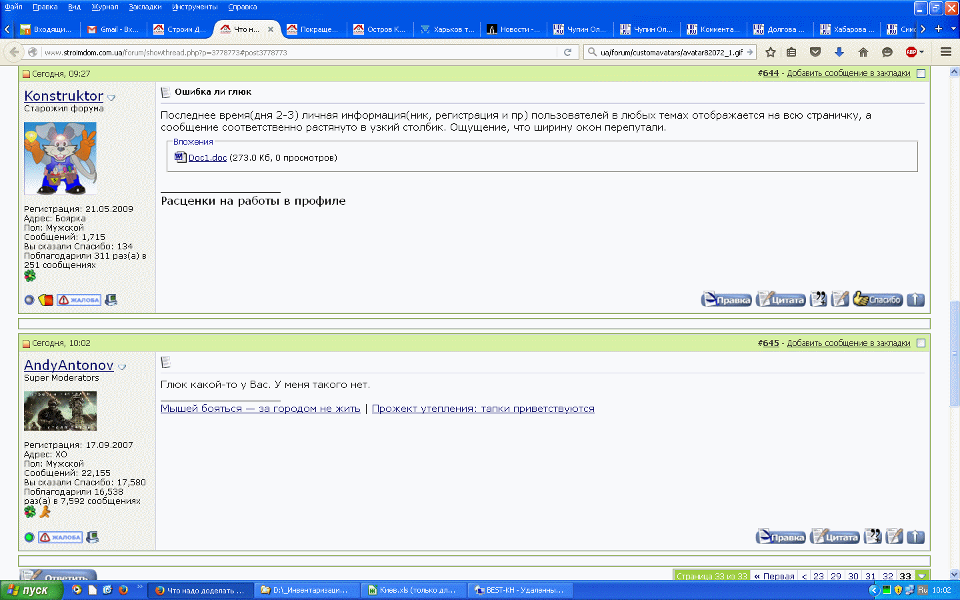Click the browser back arrow button
The width and height of the screenshot is (960, 600).
pos(14,52)
